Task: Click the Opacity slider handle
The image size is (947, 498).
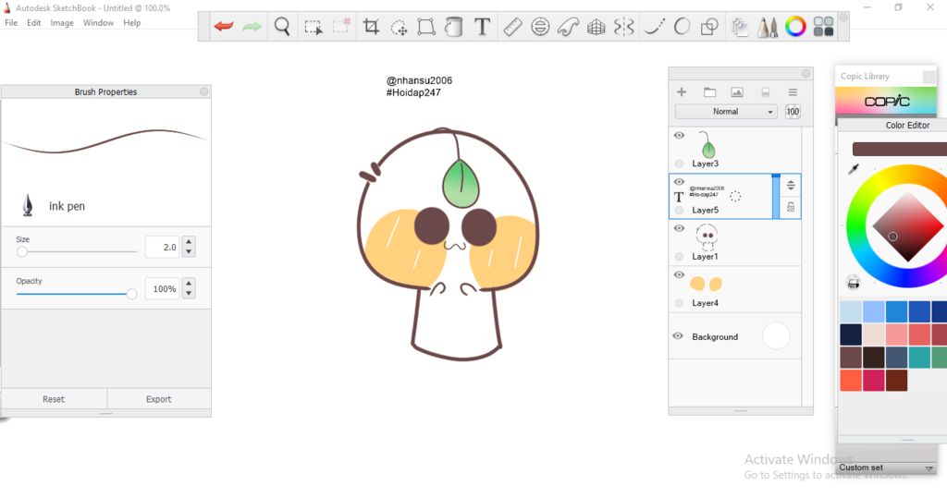Action: pyautogui.click(x=131, y=294)
